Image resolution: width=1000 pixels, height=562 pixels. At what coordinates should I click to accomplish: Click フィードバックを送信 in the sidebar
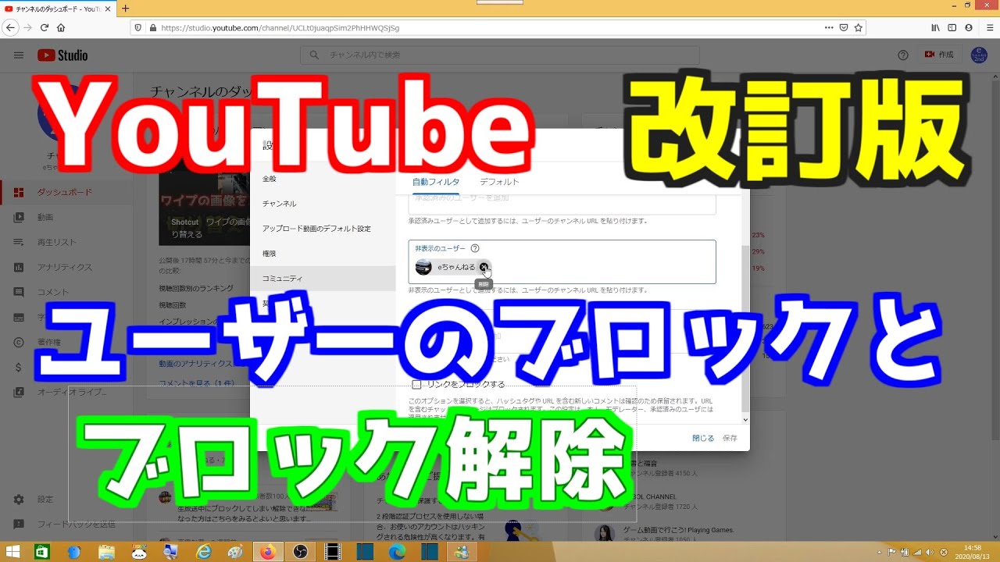click(x=66, y=524)
